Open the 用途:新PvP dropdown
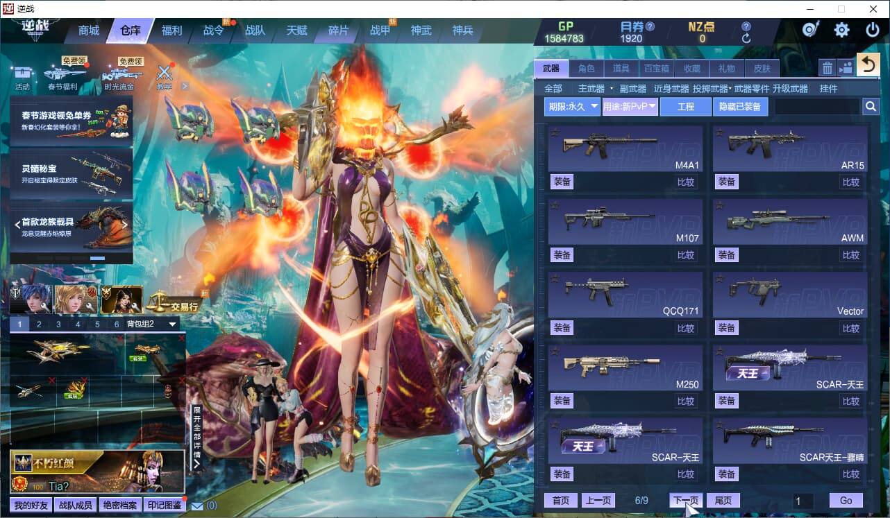The image size is (890, 518). click(x=630, y=107)
